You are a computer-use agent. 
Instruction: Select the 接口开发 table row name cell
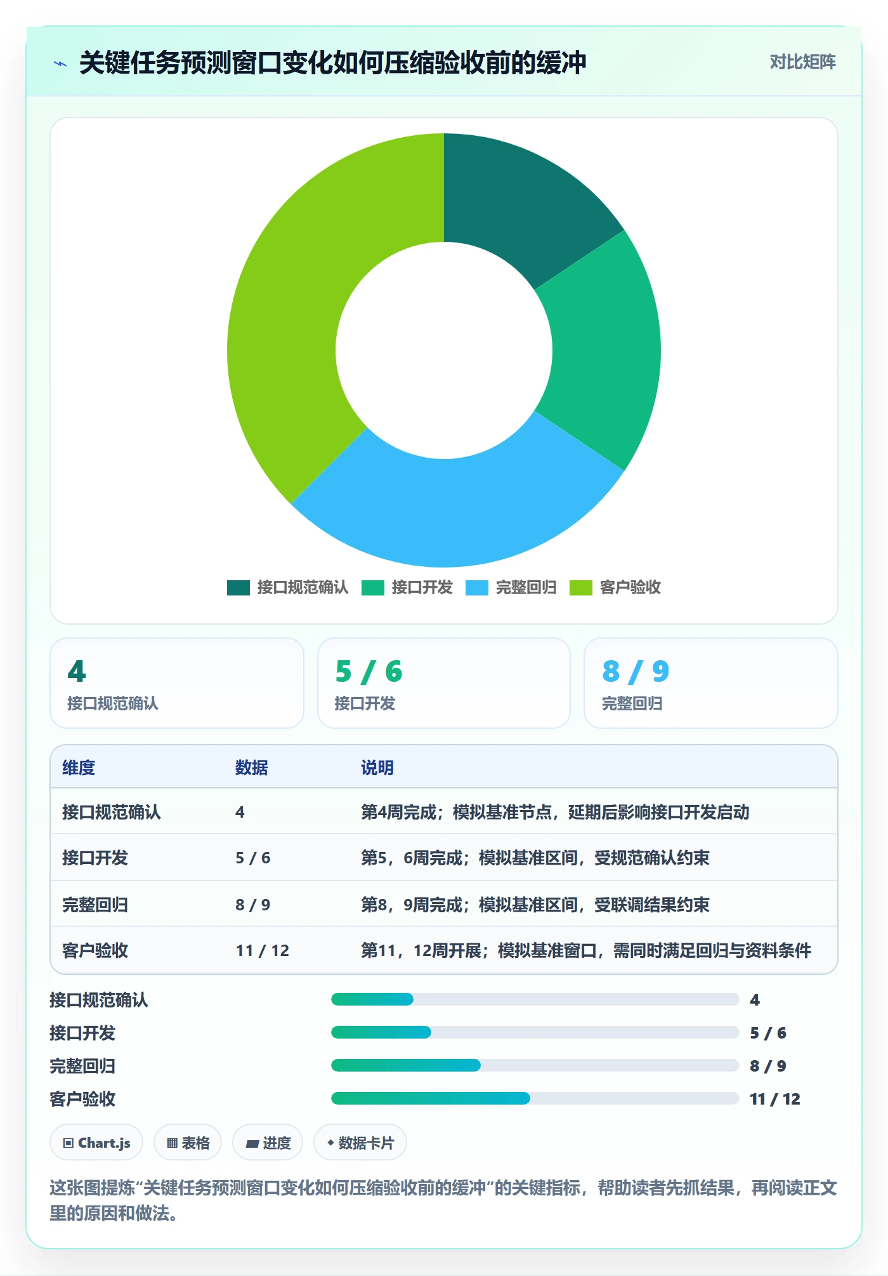coord(95,858)
